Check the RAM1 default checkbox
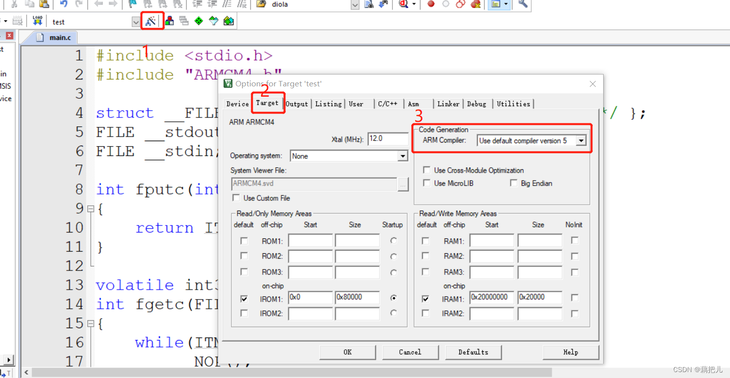 point(425,241)
